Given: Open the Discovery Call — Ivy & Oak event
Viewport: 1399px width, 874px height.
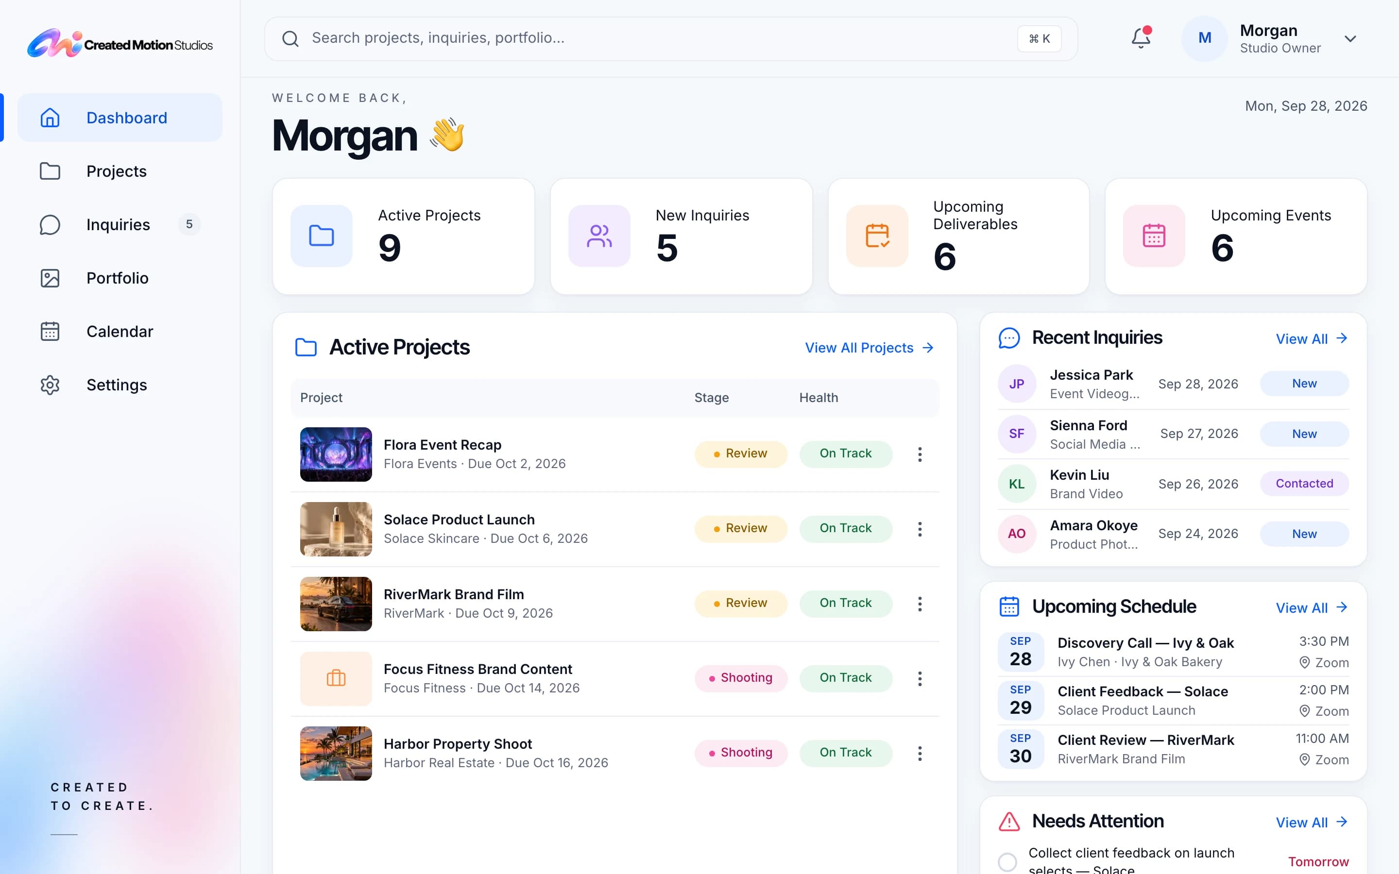Looking at the screenshot, I should (1174, 652).
